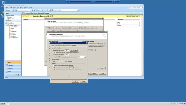Open Deleted Items folder in the mail tree

14,27
